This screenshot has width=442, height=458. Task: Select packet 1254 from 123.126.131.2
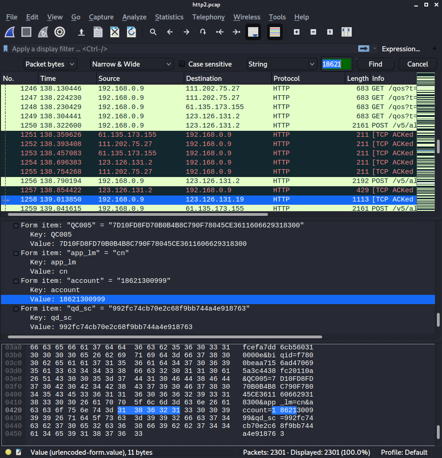[209, 162]
